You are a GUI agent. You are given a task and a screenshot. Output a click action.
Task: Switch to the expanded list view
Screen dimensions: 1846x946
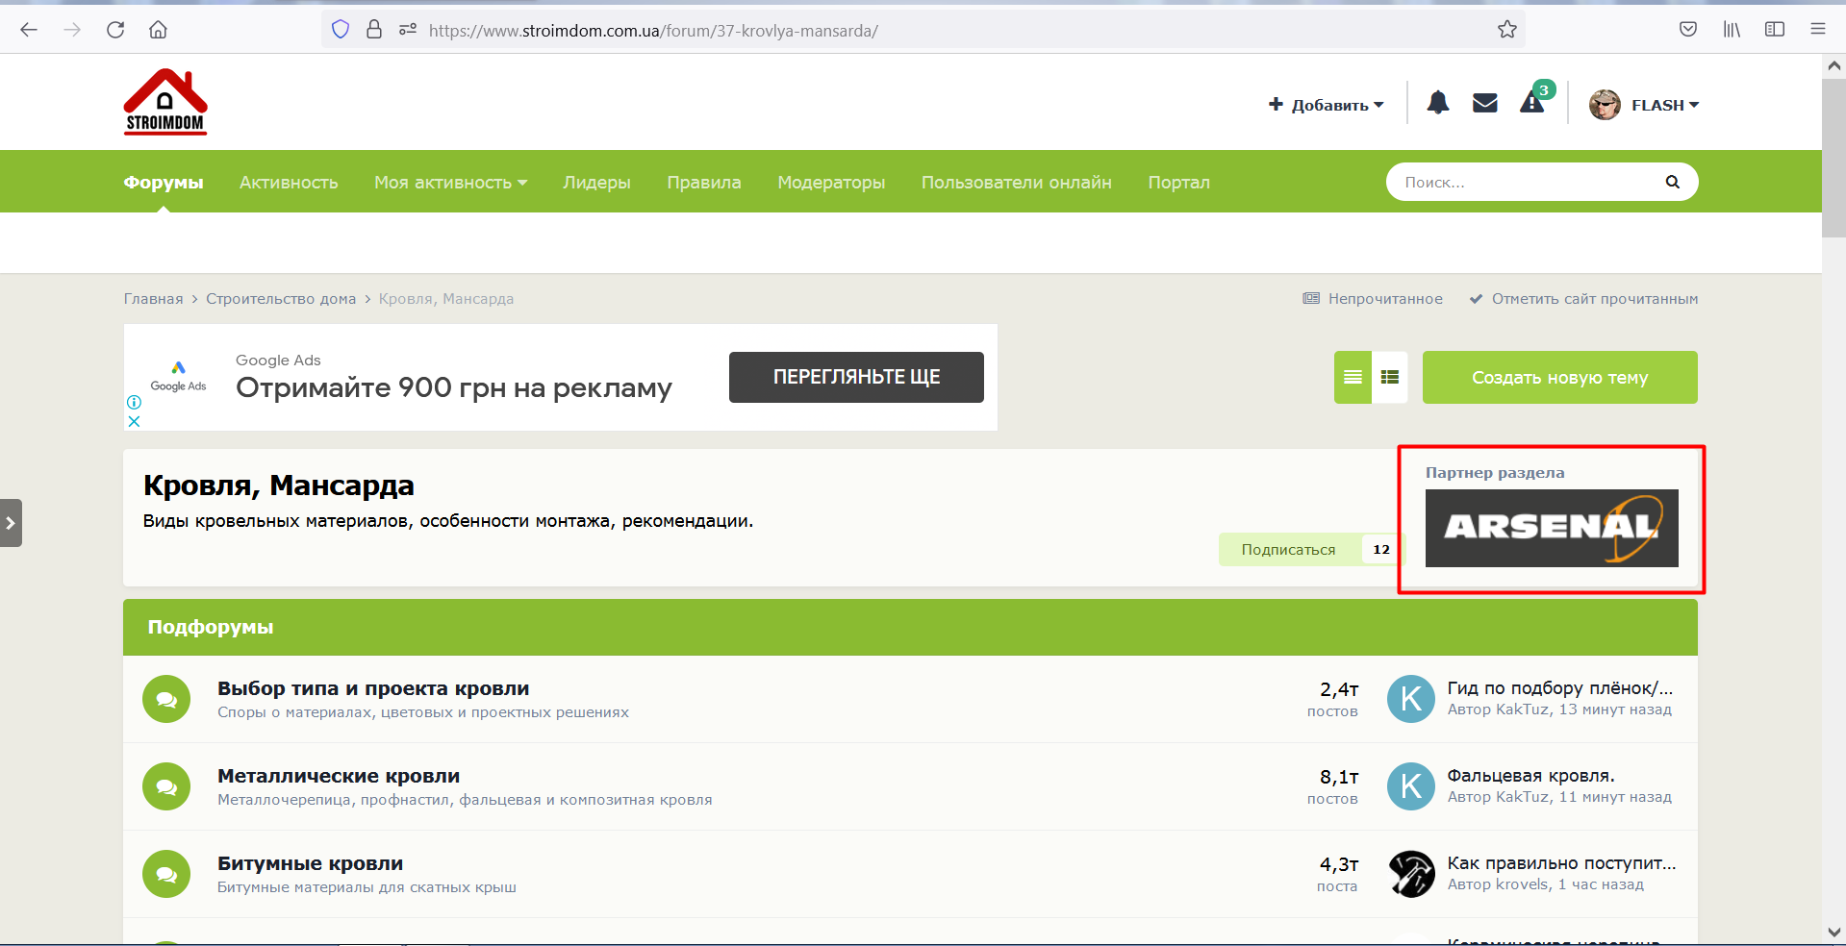[1353, 377]
